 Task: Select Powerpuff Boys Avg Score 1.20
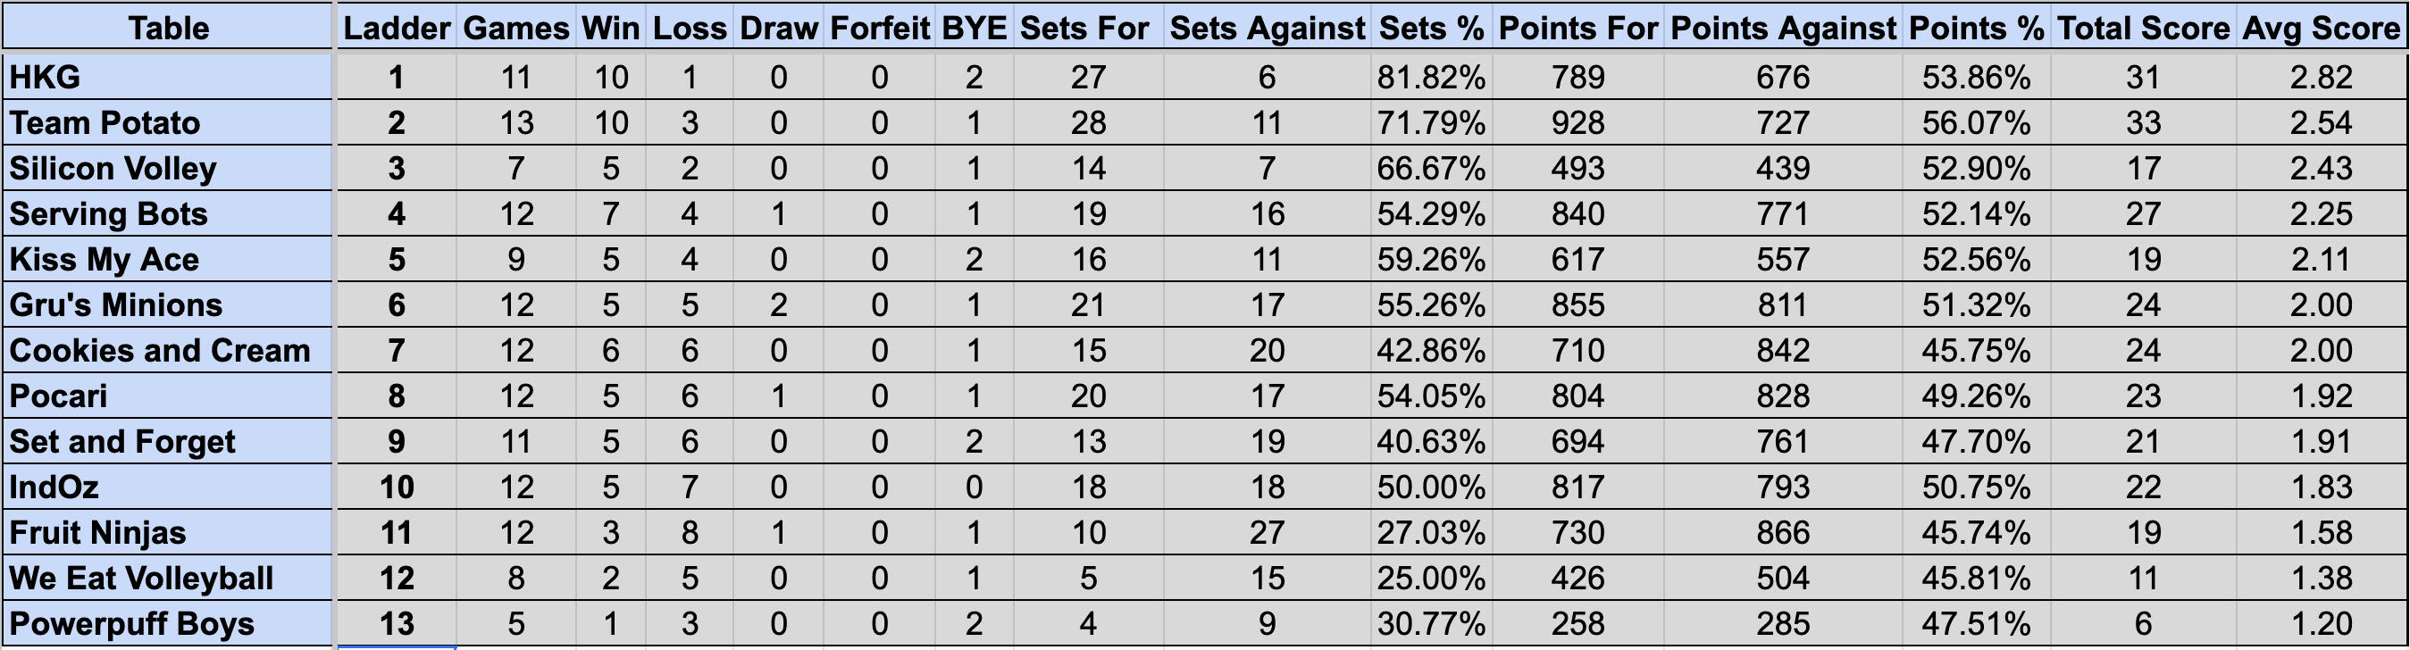tap(2322, 624)
